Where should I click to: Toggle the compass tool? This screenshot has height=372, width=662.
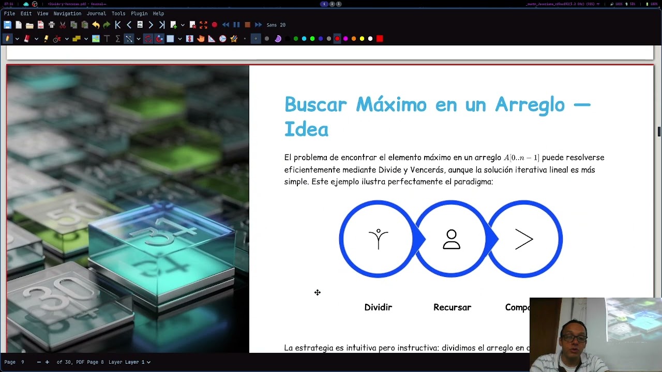click(222, 39)
